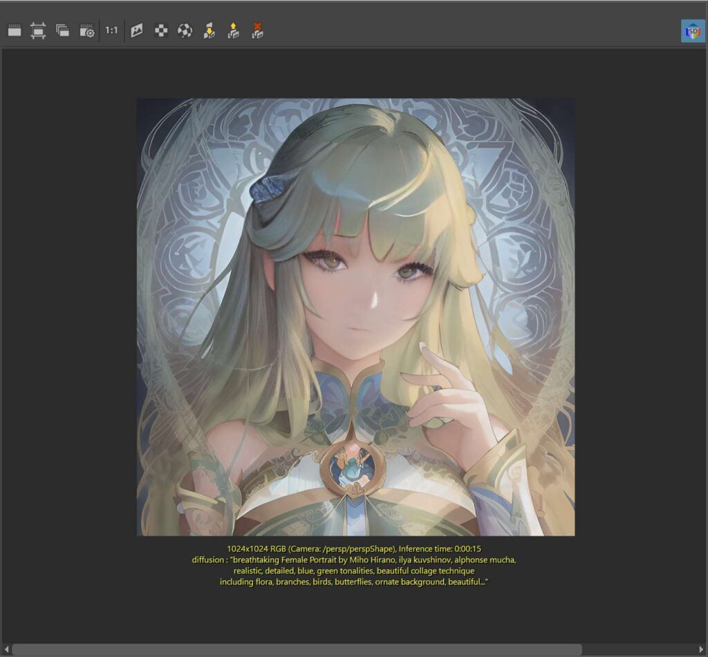Viewport: 708px width, 657px height.
Task: Click the render region icon
Action: click(x=38, y=30)
